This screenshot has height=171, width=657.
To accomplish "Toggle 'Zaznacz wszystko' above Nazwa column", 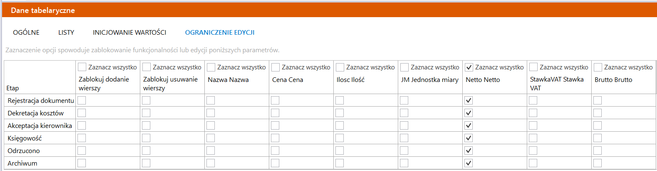I will (211, 67).
